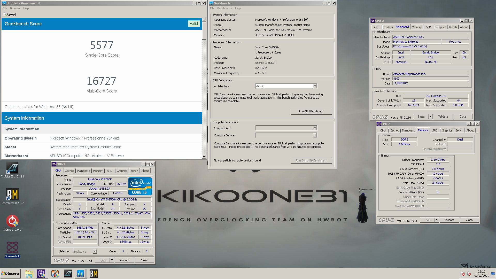The height and width of the screenshot is (279, 496).
Task: Click the CPU-Z Mainboard window title icon
Action: click(373, 21)
